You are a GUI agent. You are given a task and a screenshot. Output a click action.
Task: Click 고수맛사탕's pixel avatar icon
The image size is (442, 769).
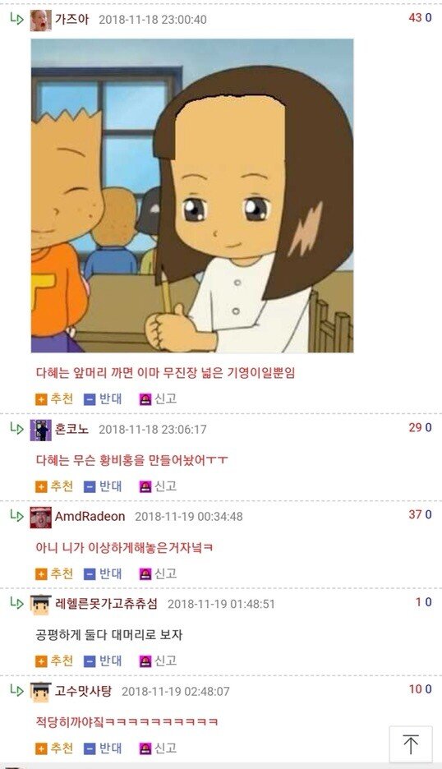click(x=41, y=692)
